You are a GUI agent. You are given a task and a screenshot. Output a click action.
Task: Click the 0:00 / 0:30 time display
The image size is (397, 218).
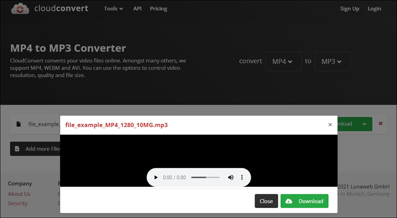[174, 178]
